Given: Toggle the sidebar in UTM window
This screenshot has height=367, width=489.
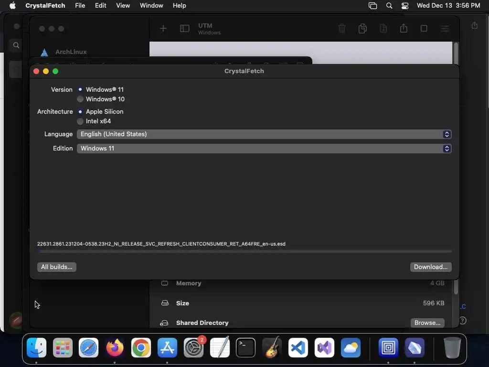Looking at the screenshot, I should pos(185,29).
